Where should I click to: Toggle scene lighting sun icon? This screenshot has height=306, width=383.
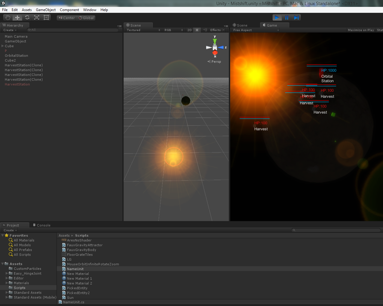click(197, 30)
